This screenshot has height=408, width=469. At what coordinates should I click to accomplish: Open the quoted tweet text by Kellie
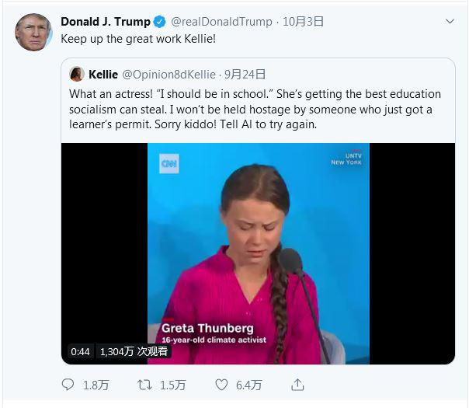255,110
